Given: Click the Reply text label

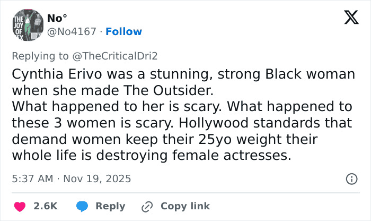Looking at the screenshot, I should [110, 206].
